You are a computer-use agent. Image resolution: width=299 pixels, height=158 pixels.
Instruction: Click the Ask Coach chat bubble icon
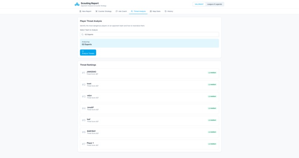[116, 11]
